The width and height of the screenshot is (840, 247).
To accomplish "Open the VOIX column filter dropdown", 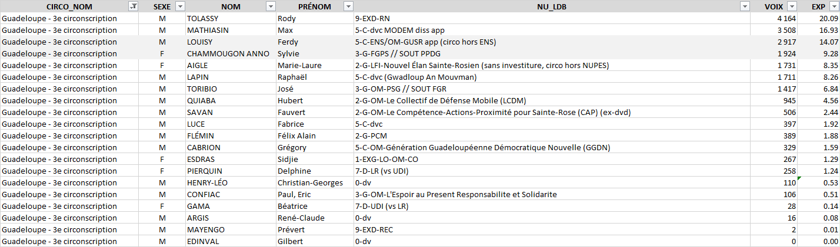I will click(792, 6).
